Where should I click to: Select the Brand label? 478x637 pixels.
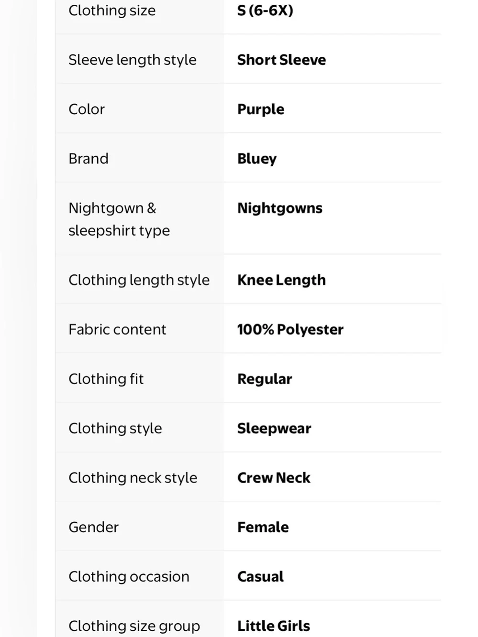[89, 159]
